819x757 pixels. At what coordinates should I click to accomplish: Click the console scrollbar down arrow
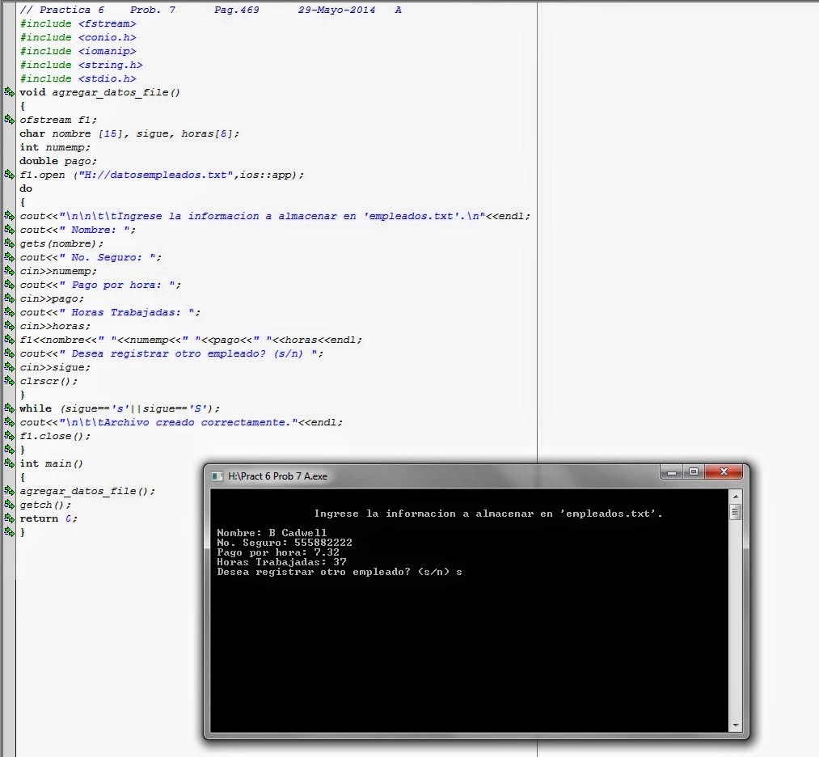pos(734,725)
